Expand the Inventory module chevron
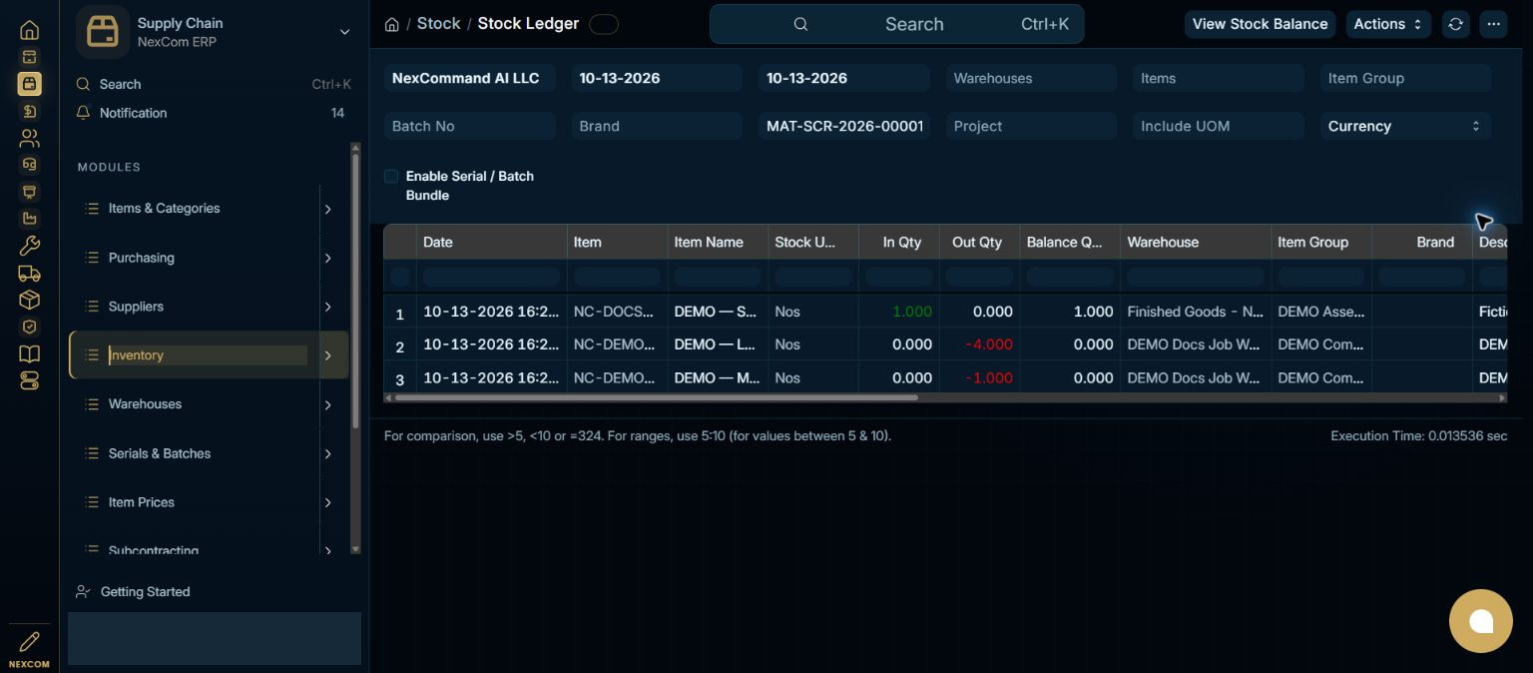The image size is (1533, 673). (x=327, y=355)
